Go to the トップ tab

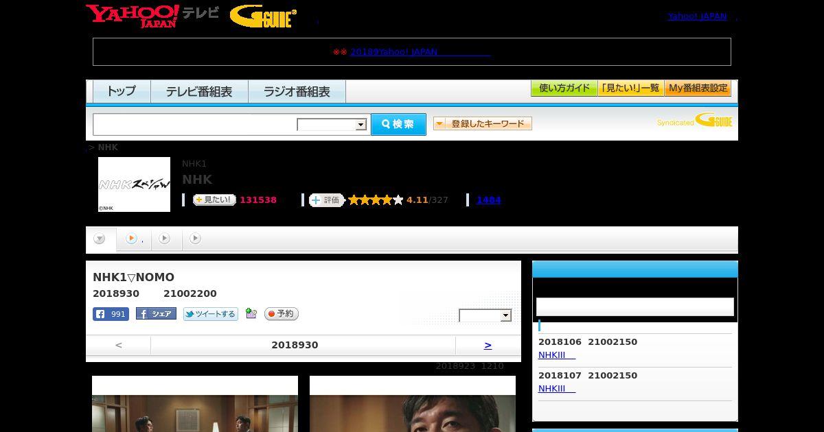[x=122, y=91]
